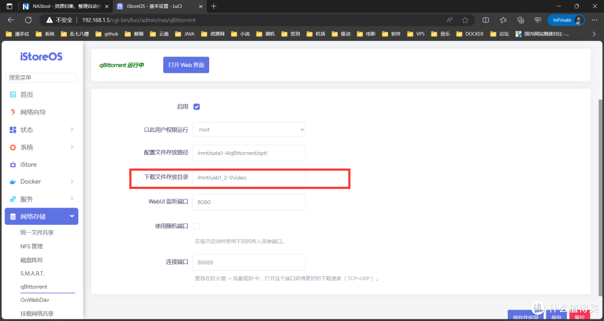Open S.M.A.R.T. submenu item

[x=32, y=273]
